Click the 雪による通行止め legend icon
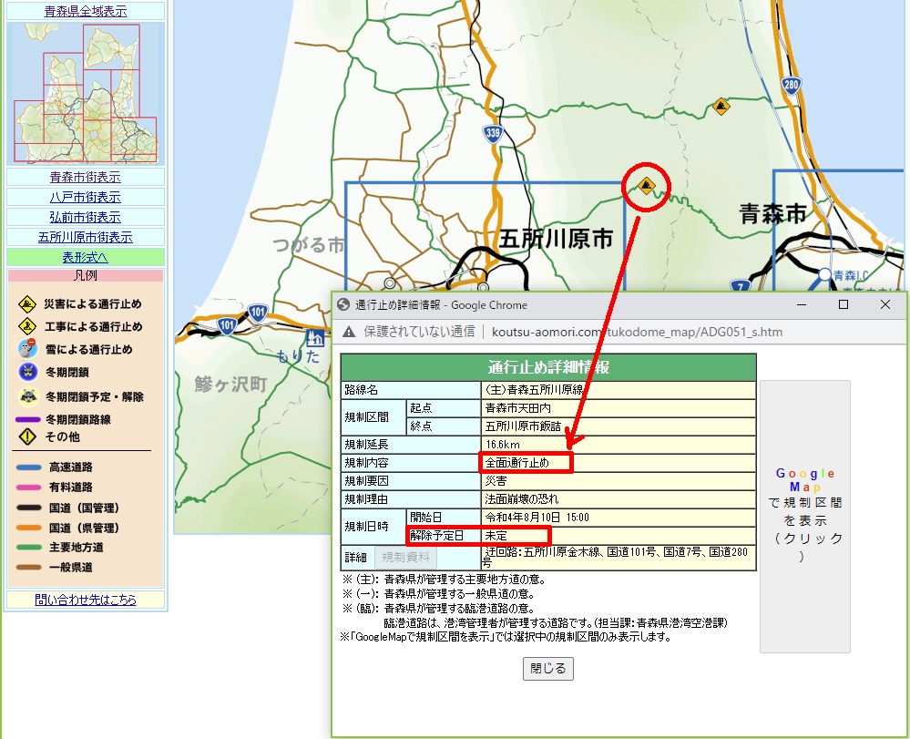The height and width of the screenshot is (739, 910). (x=28, y=348)
